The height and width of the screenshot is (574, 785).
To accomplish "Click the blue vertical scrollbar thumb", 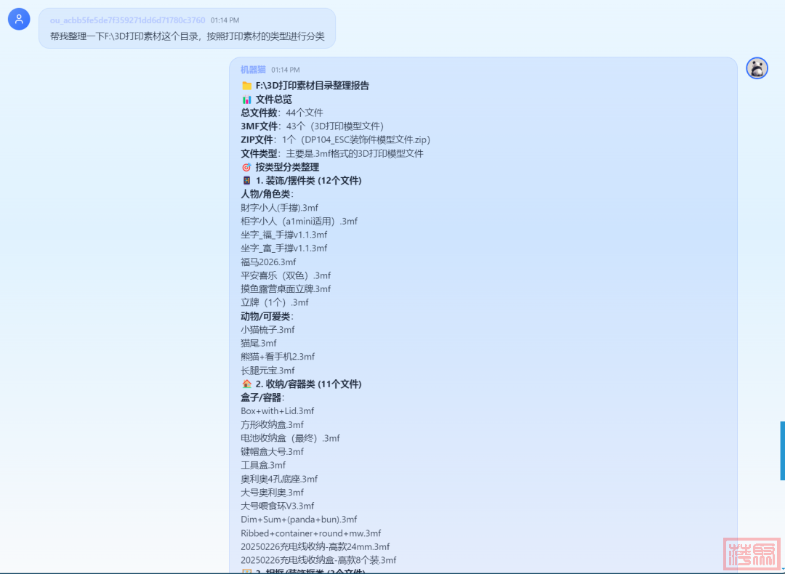I will (782, 450).
